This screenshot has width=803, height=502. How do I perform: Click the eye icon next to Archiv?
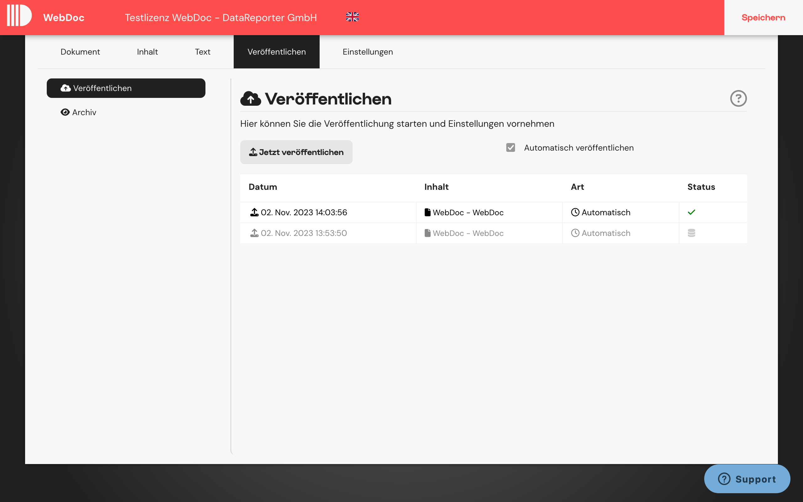tap(65, 112)
